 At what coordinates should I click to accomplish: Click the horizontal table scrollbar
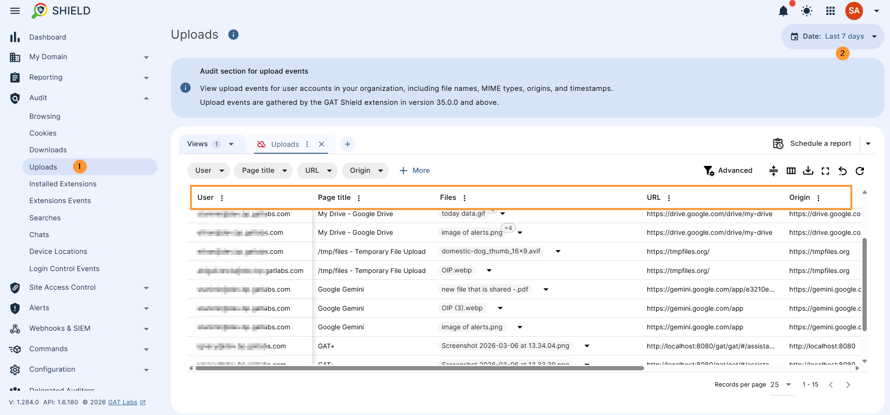[x=420, y=368]
